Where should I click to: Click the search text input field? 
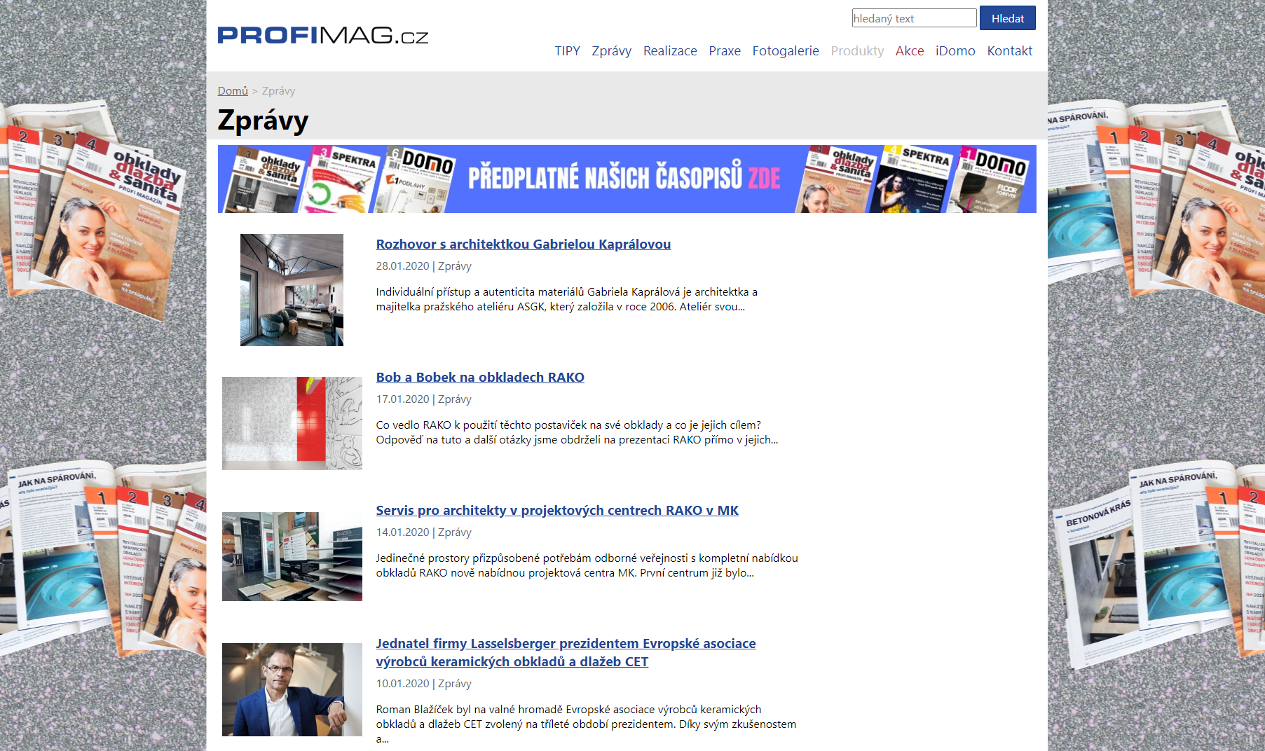913,18
